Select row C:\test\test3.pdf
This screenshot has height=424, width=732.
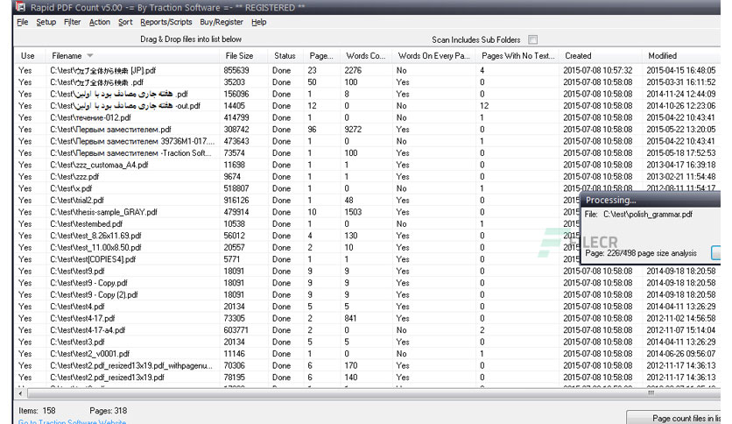point(367,342)
